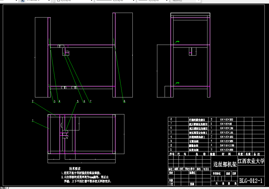
Task: Select the drawing number BLG-012-1
Action: click(x=251, y=181)
